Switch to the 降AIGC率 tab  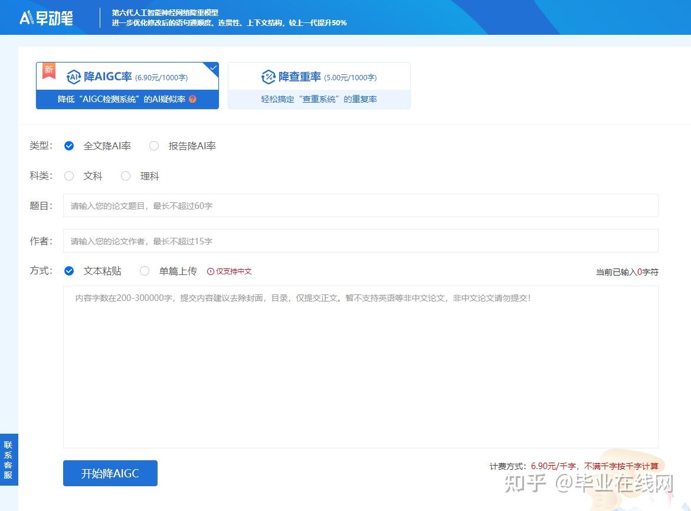click(x=127, y=86)
